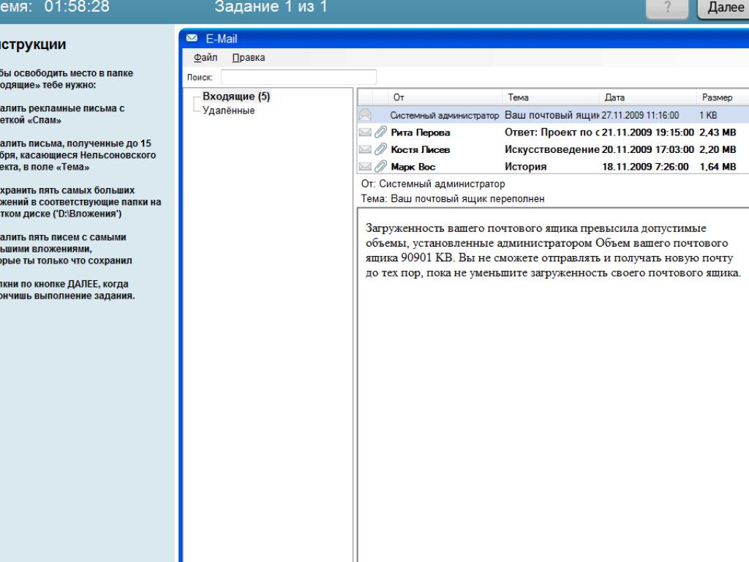749x562 pixels.
Task: Click the message body text about mailbox overload
Action: click(553, 250)
